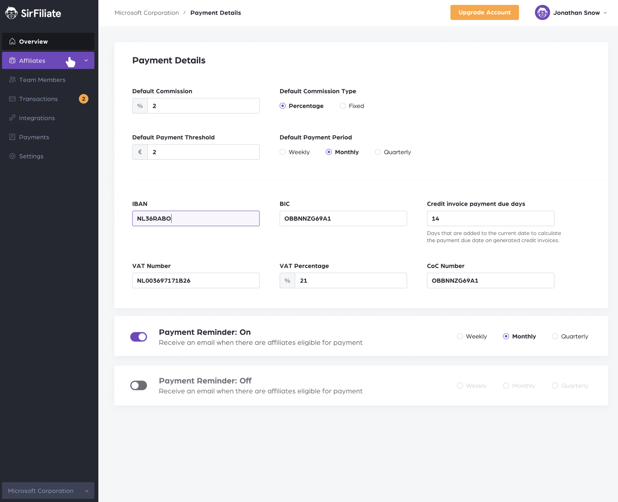Viewport: 618px width, 502px height.
Task: Click the 'Payment Reminder: On' title text
Action: coord(205,332)
